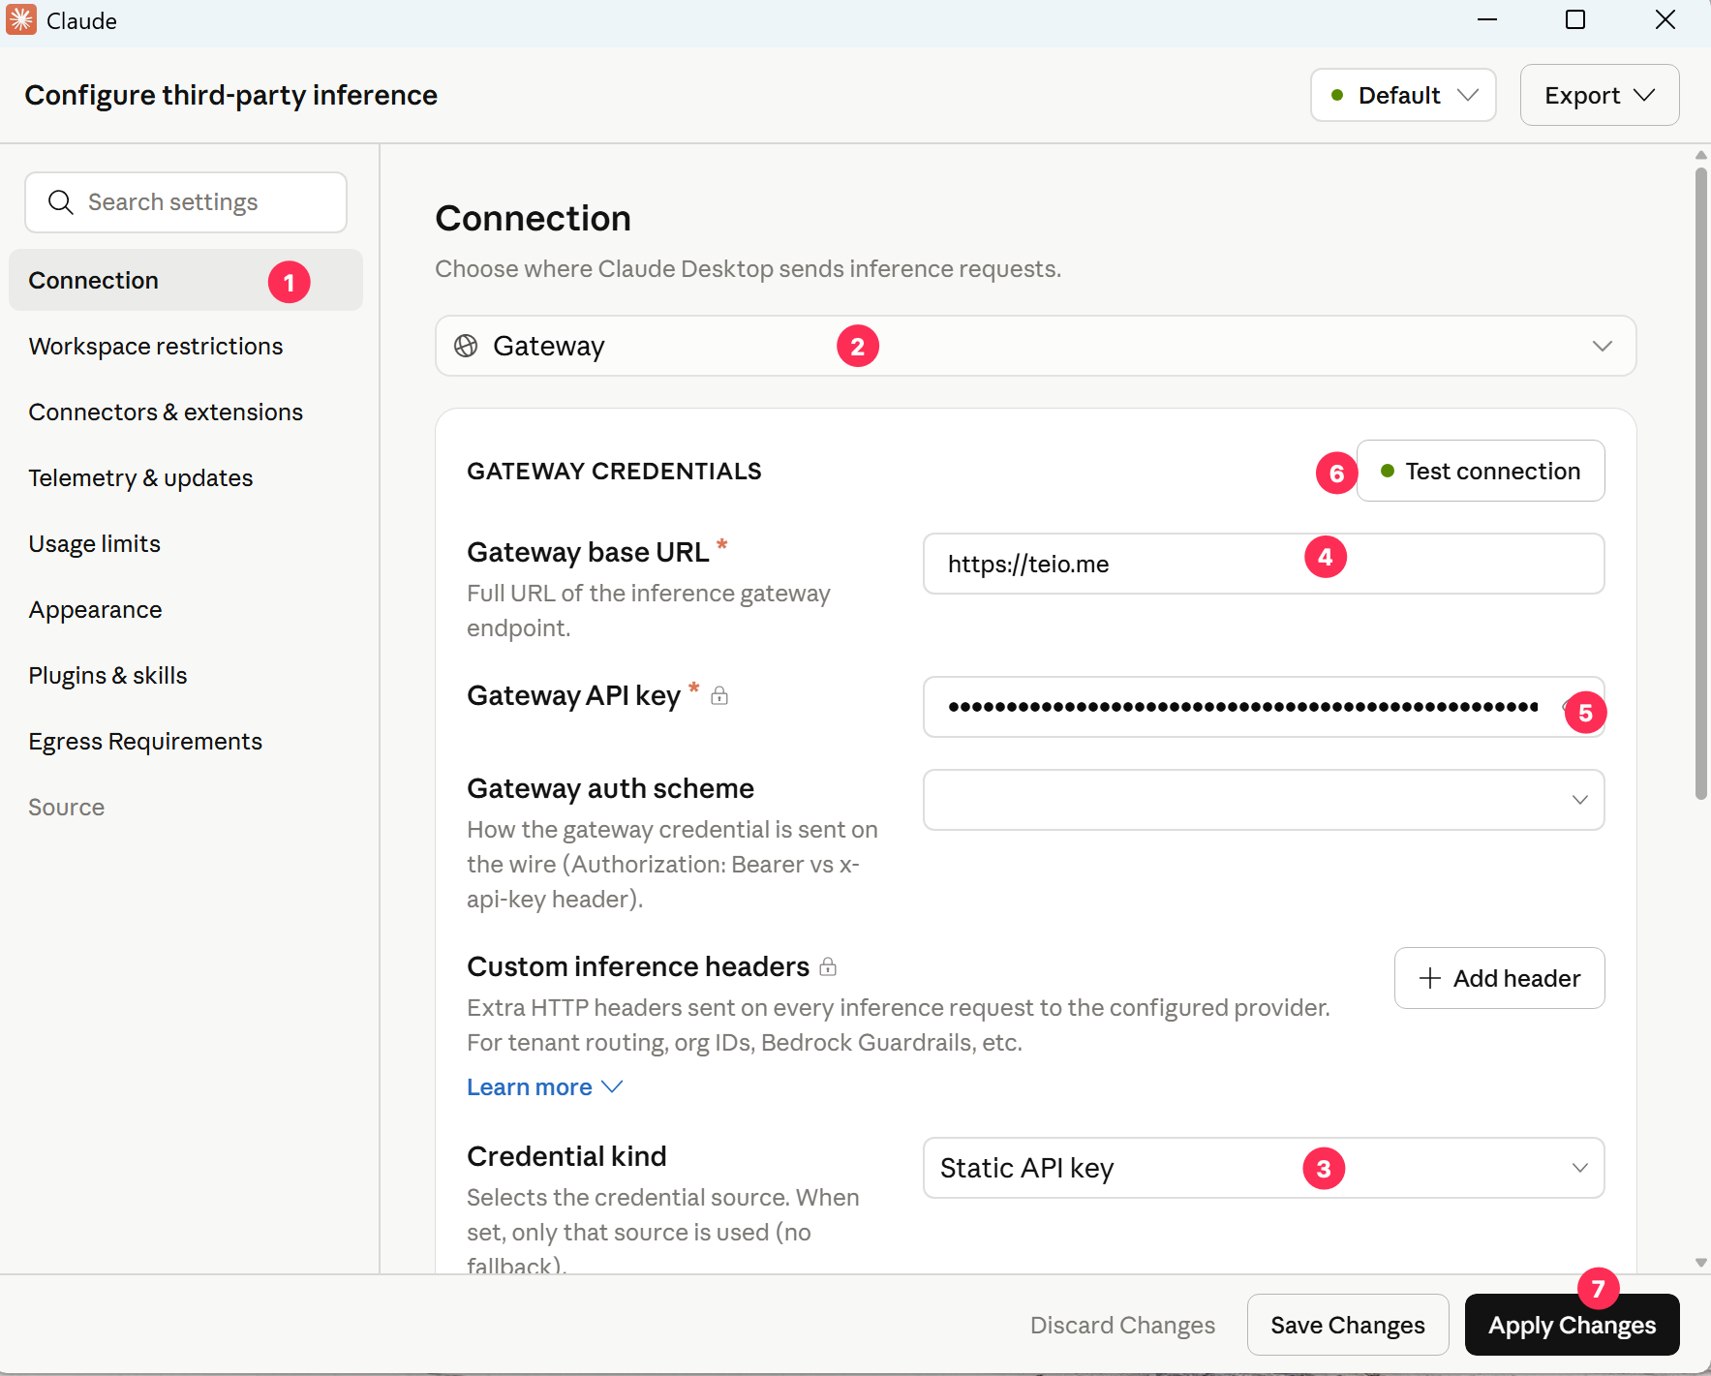Expand the Gateway auth scheme dropdown
Image resolution: width=1711 pixels, height=1376 pixels.
(x=1264, y=800)
